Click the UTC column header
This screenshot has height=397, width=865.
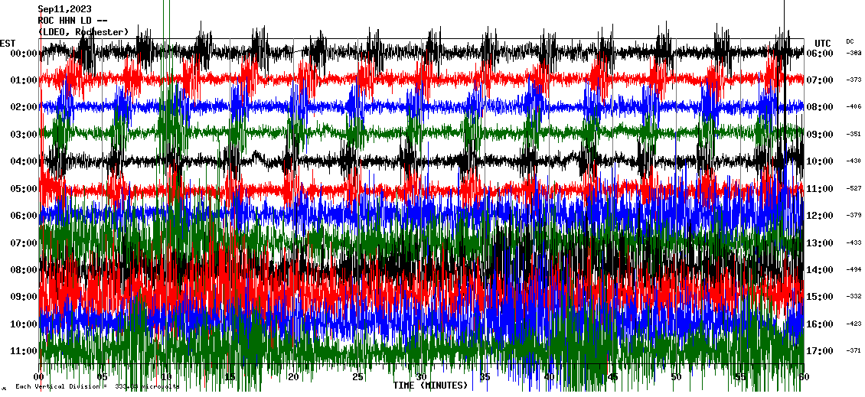823,43
